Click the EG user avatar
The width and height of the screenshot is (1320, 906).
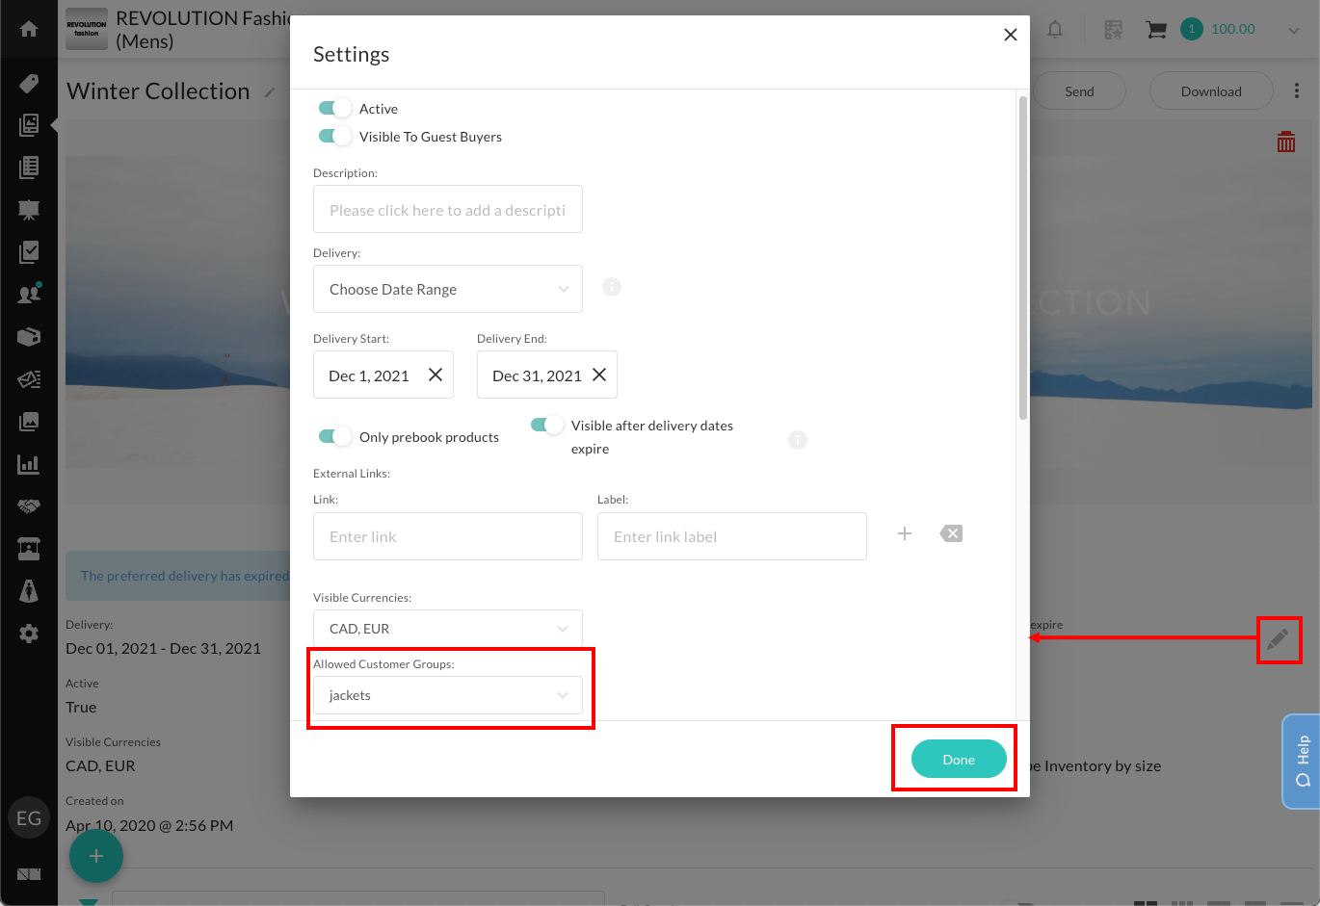click(x=29, y=818)
